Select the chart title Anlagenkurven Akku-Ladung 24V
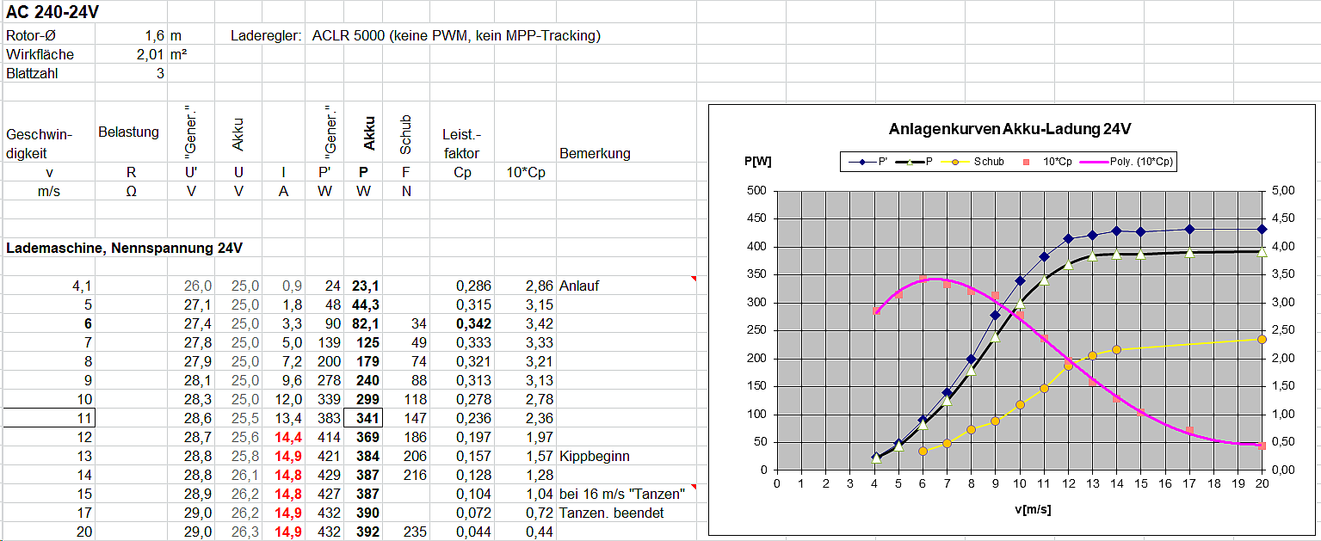Screen dimensions: 1321x541 [1009, 130]
